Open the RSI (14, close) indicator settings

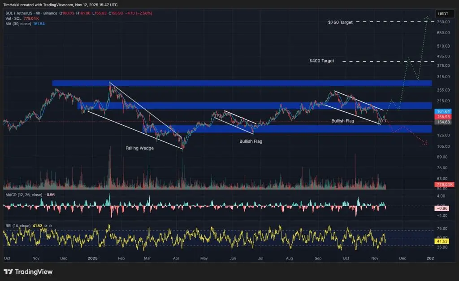(18, 225)
